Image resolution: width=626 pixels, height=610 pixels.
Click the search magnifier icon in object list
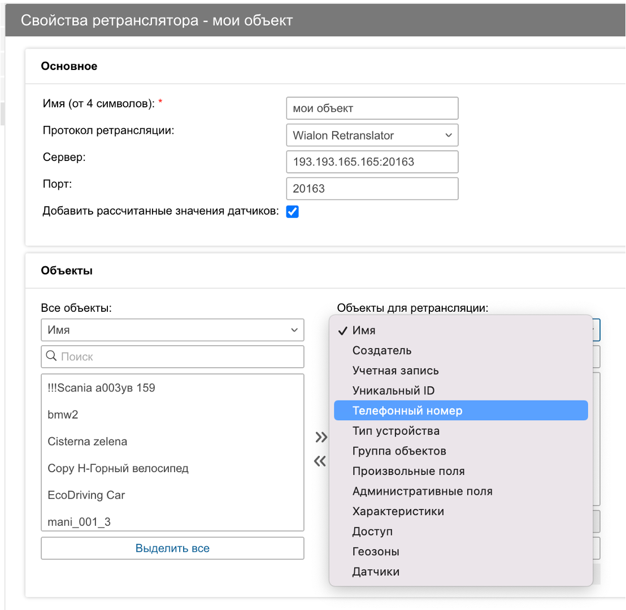[51, 356]
